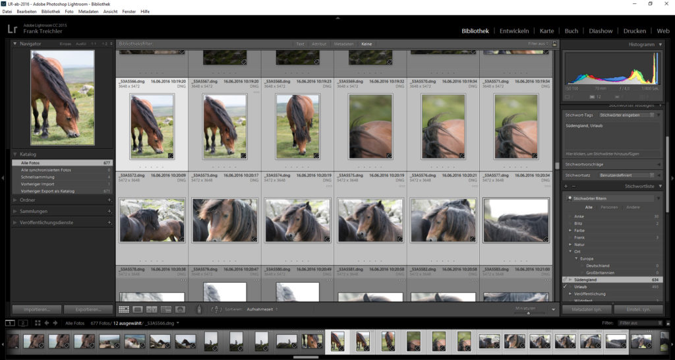
Task: Open the Aufnahmezeit sort dropdown
Action: coord(262,309)
